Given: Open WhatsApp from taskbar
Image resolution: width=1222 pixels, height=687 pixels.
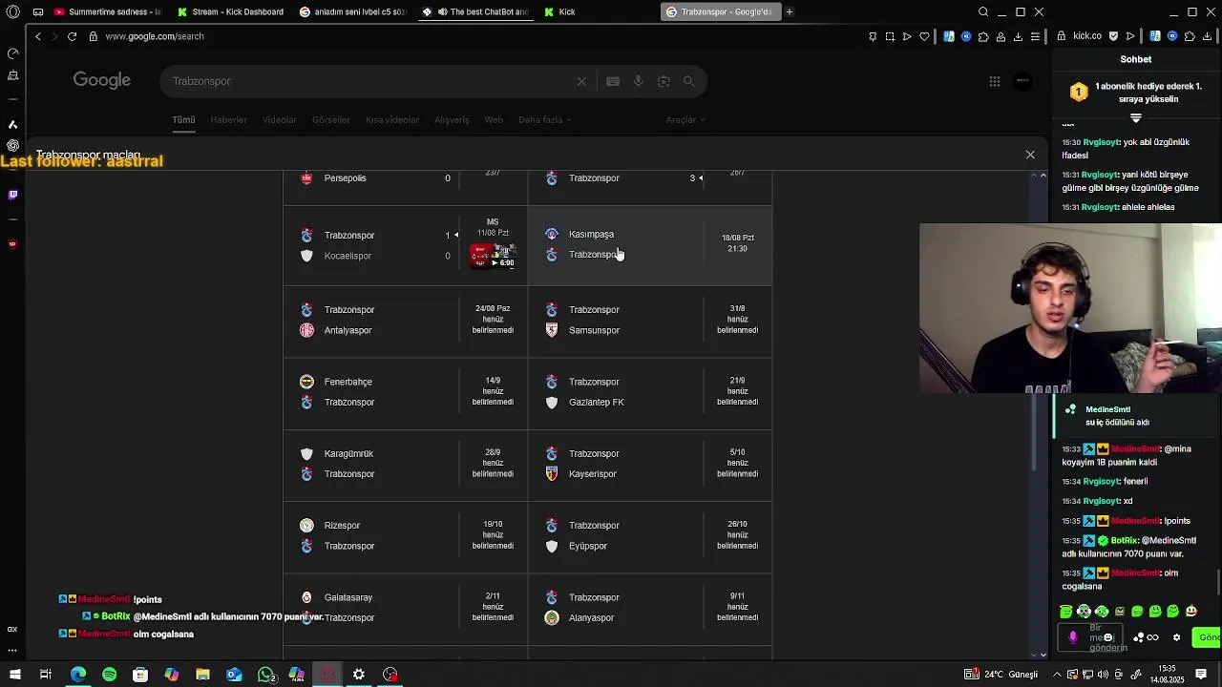Looking at the screenshot, I should 265,675.
